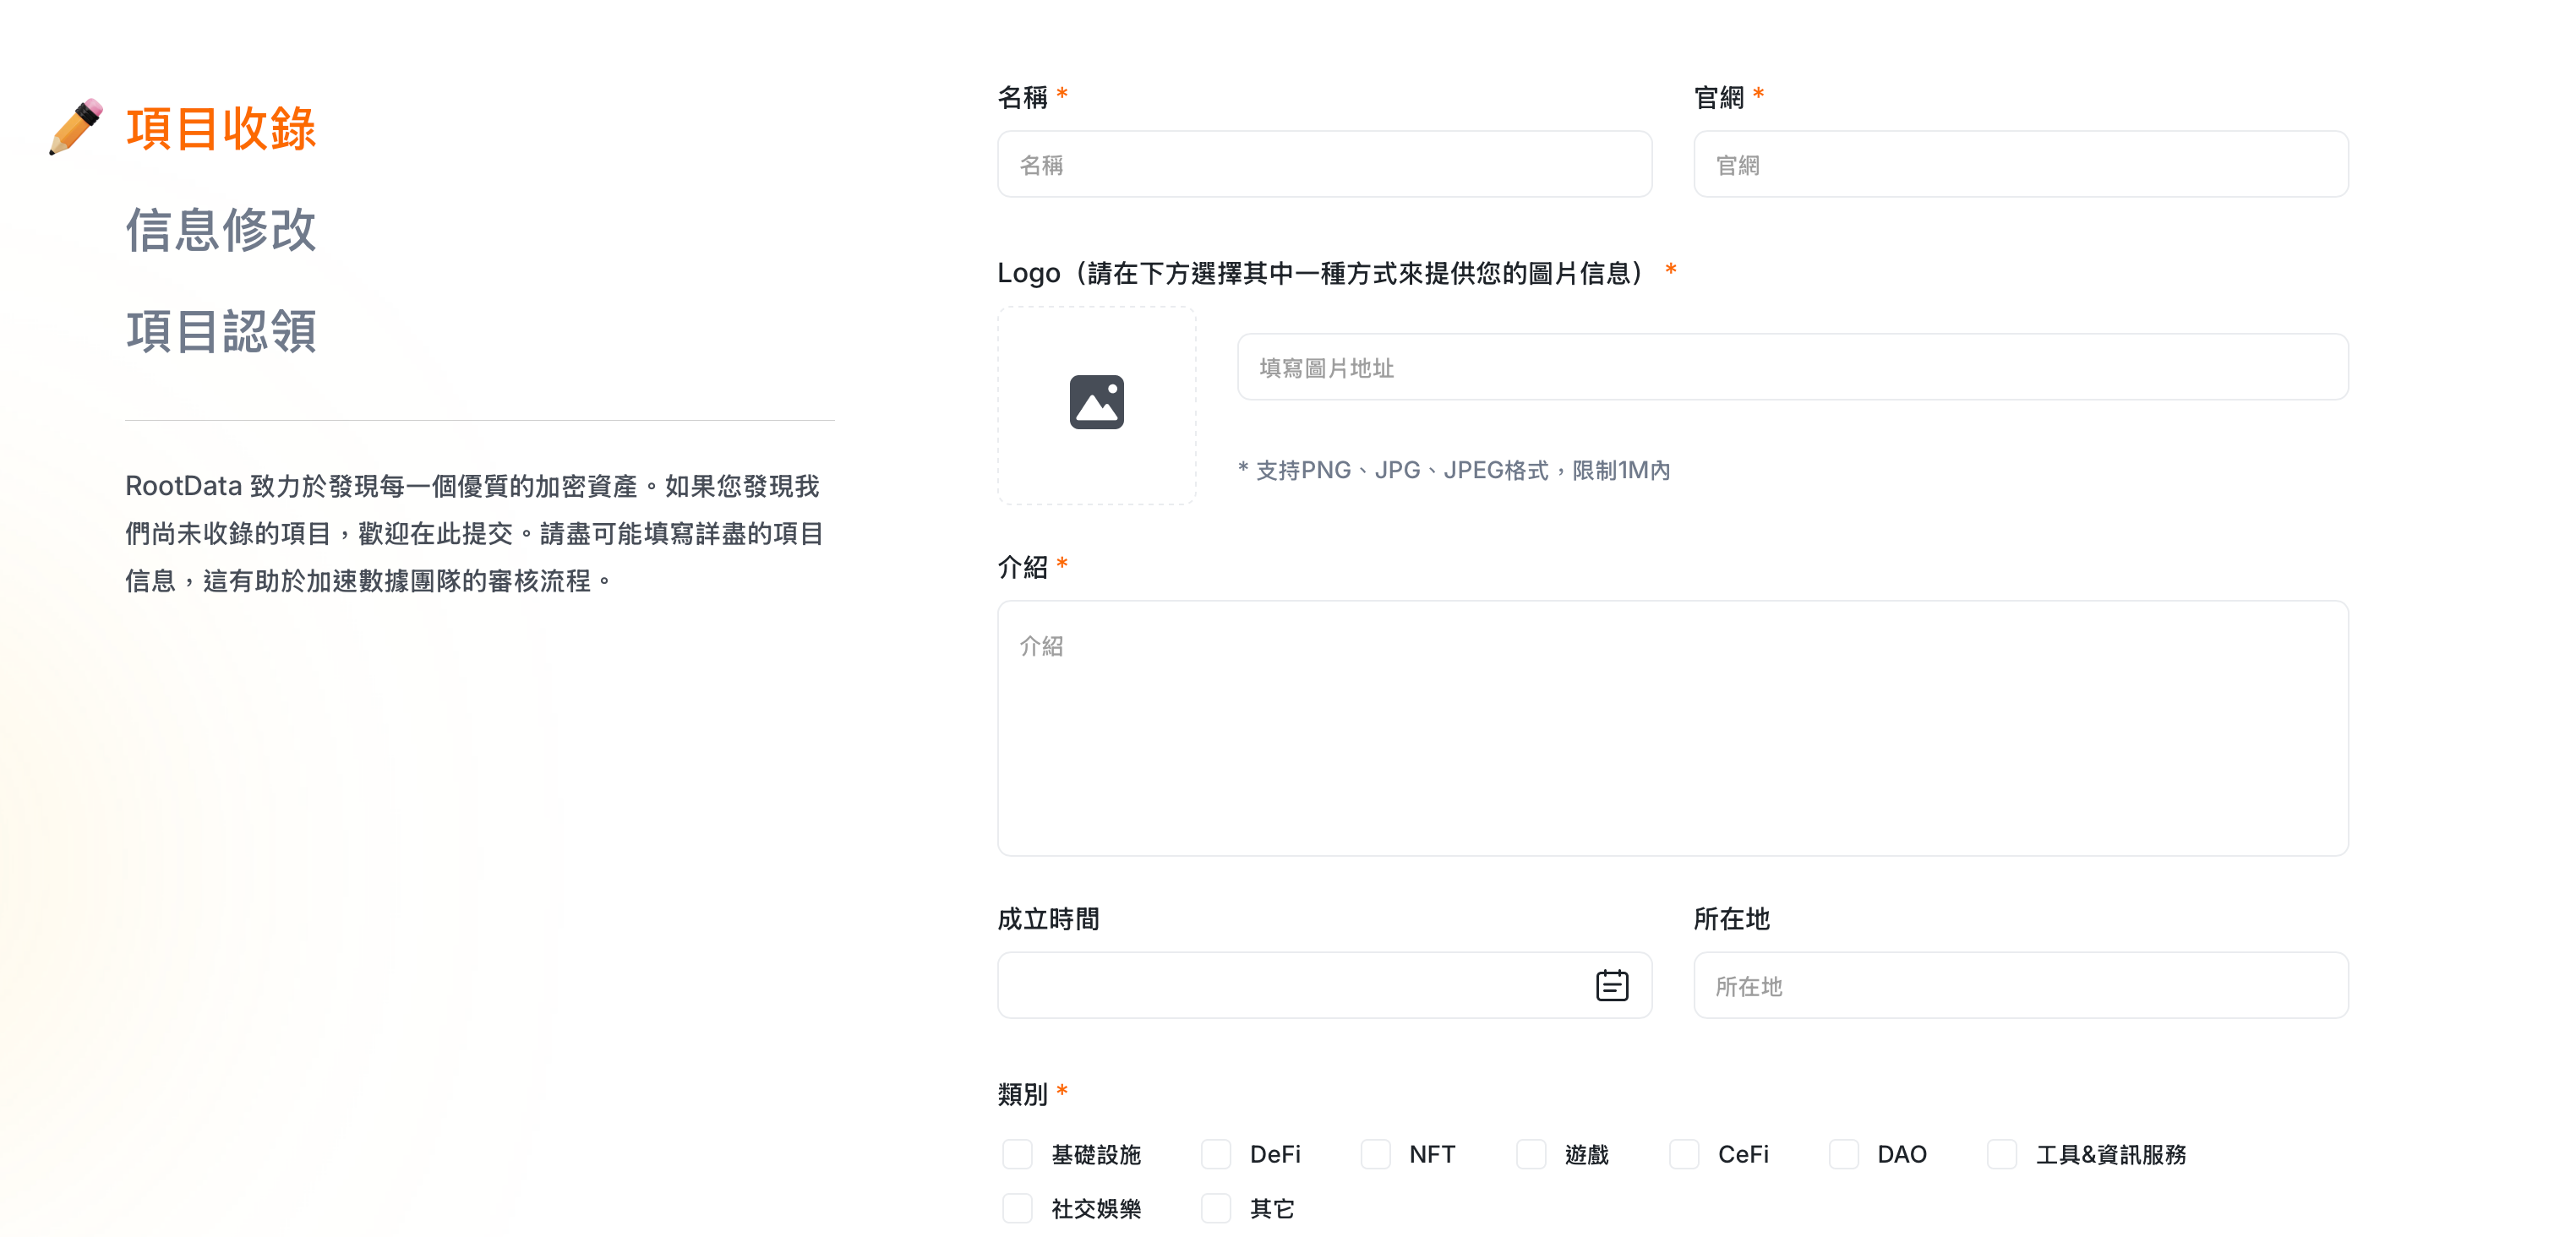Toggle the DeFi category checkbox
This screenshot has width=2576, height=1237.
pyautogui.click(x=1215, y=1154)
